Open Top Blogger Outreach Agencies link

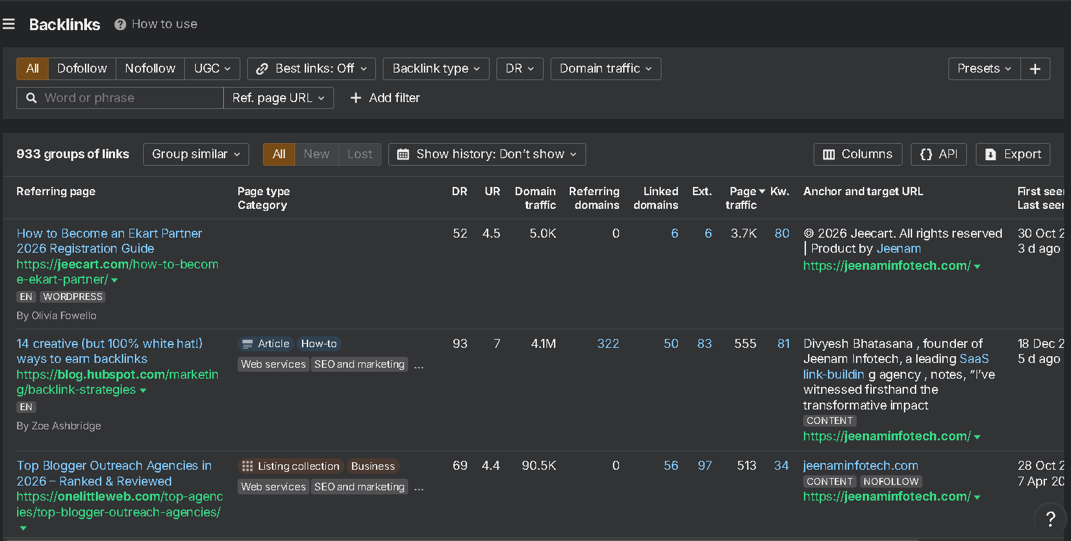tap(114, 473)
